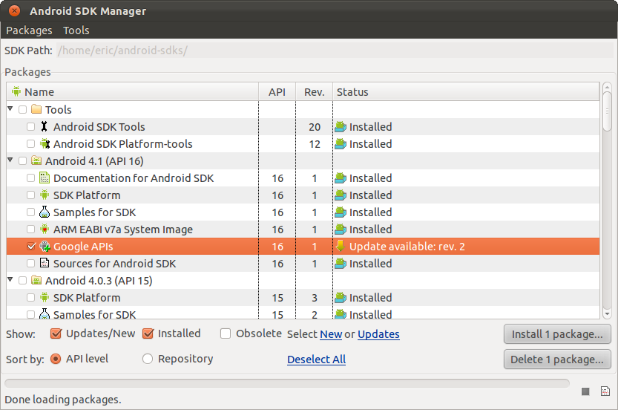Viewport: 618px width, 410px height.
Task: Check the Documentation for Android SDK checkbox
Action: pyautogui.click(x=30, y=178)
